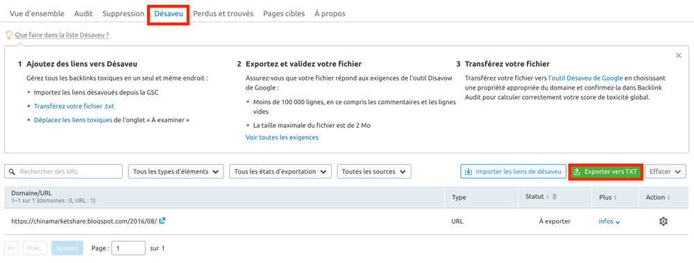Click the Rechercher des URL search field

[x=63, y=171]
